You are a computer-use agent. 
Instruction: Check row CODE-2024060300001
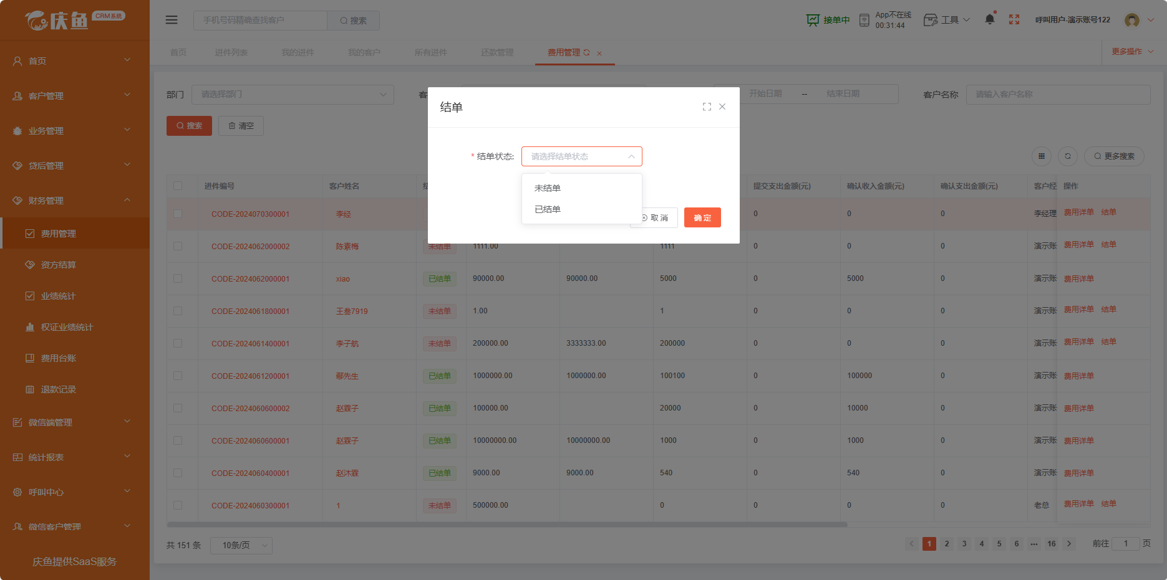click(x=178, y=505)
